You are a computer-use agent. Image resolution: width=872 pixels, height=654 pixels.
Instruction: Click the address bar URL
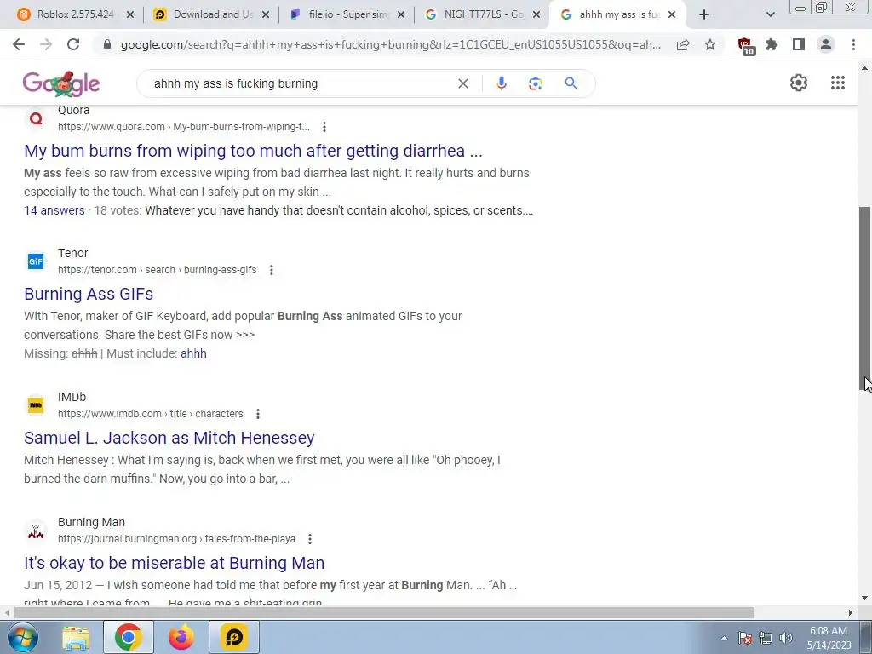pos(390,44)
